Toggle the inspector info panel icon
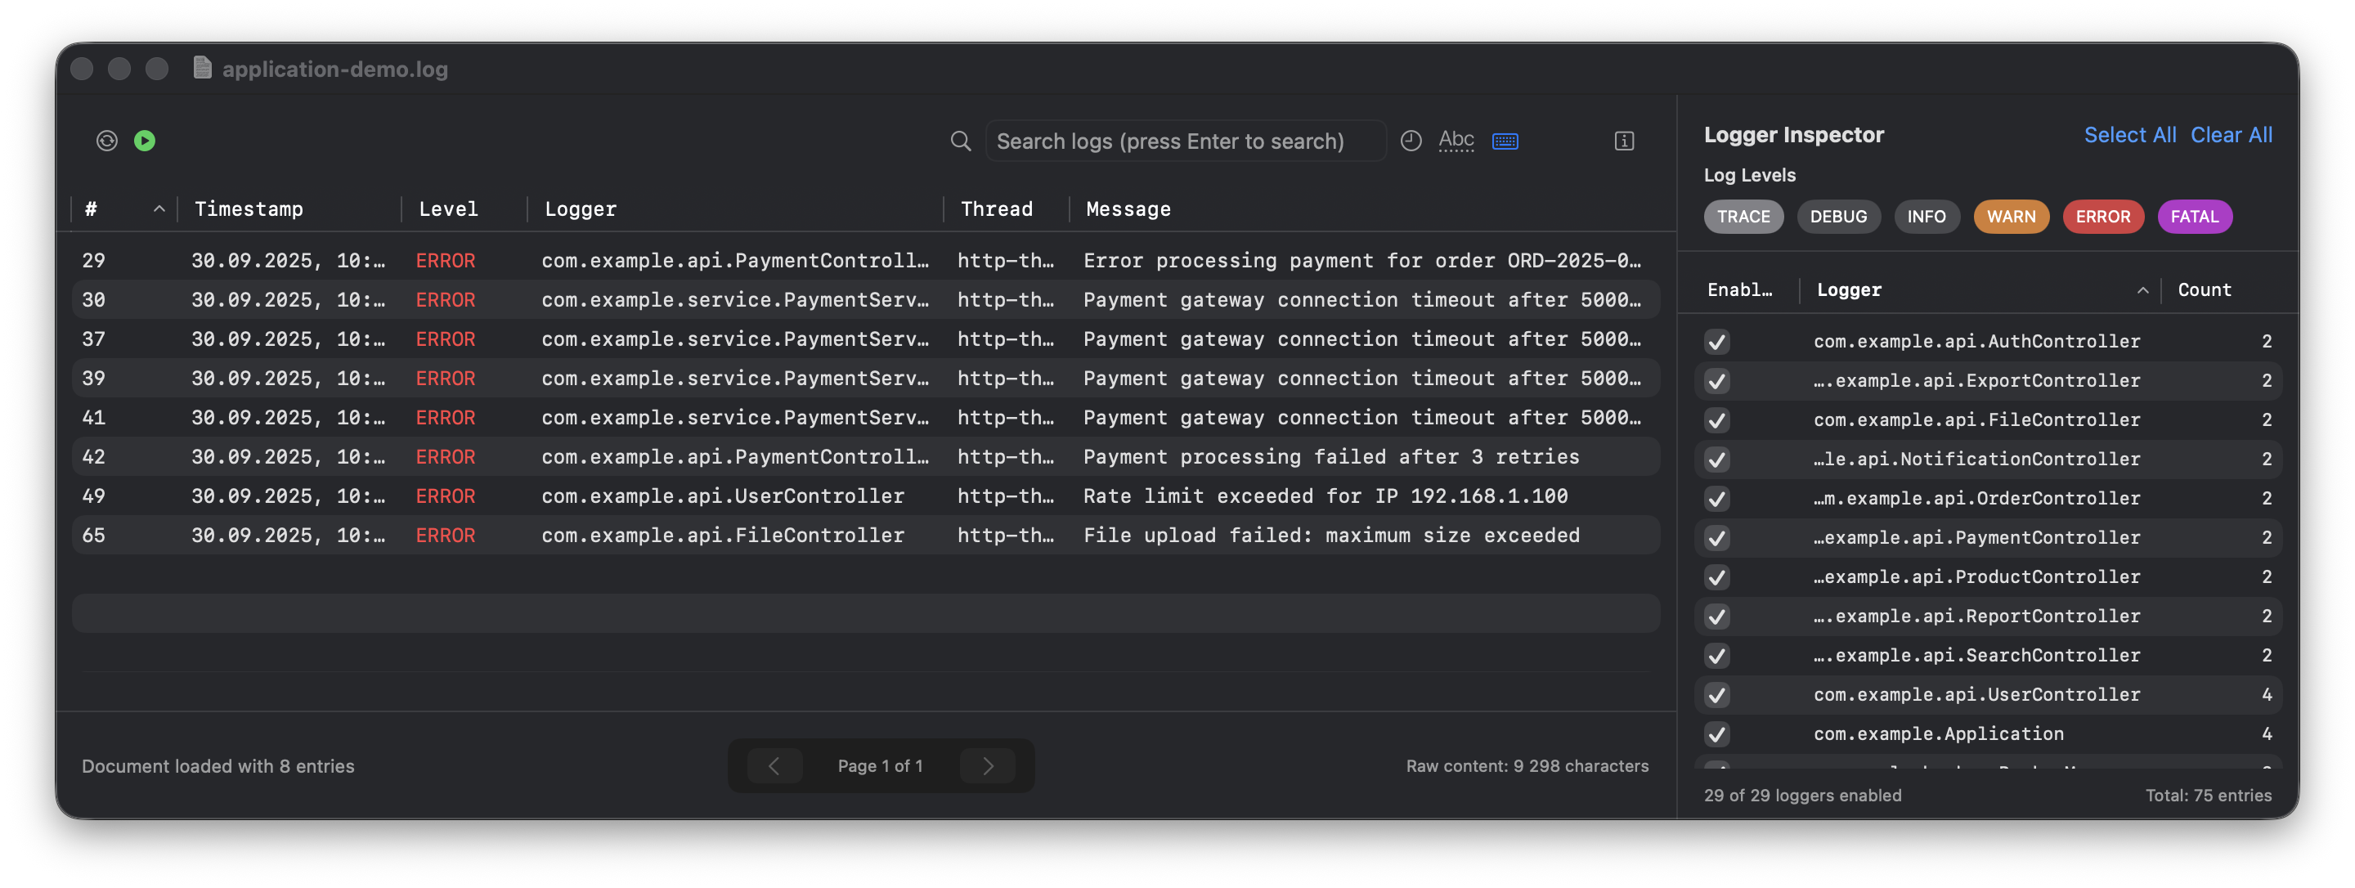The image size is (2355, 888). [x=1624, y=141]
